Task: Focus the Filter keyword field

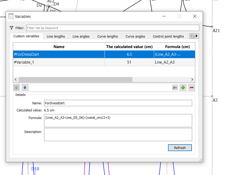Action: pyautogui.click(x=113, y=28)
